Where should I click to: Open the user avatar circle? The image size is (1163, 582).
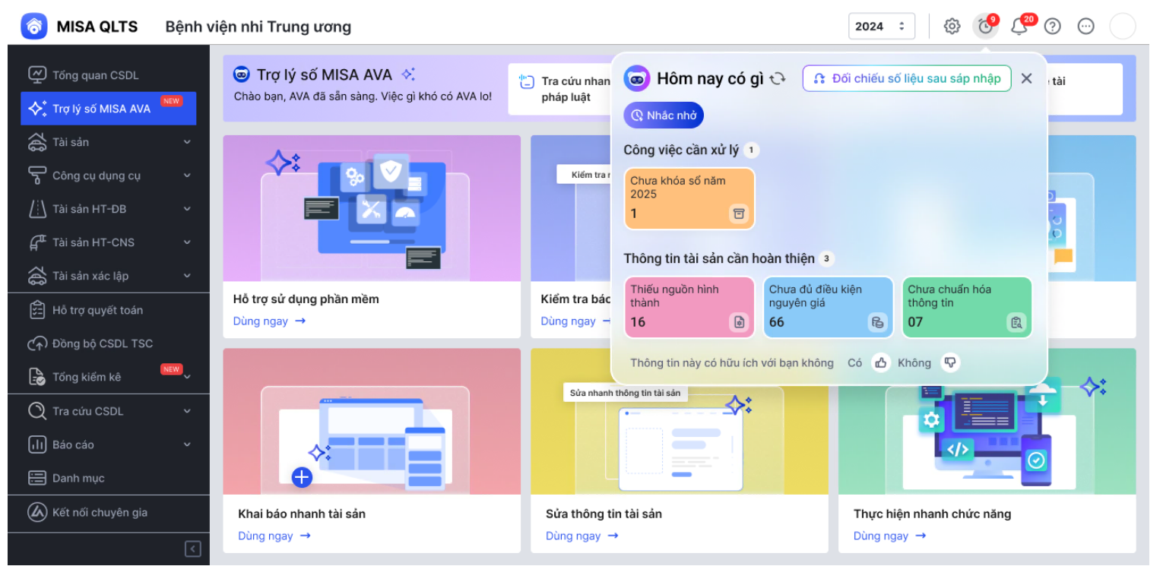(x=1122, y=27)
